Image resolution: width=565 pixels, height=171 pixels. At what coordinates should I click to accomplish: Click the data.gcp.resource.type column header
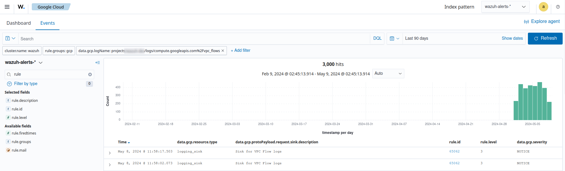coord(197,142)
